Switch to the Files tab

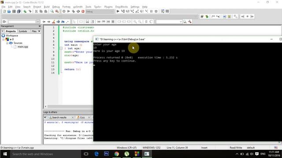click(34, 31)
